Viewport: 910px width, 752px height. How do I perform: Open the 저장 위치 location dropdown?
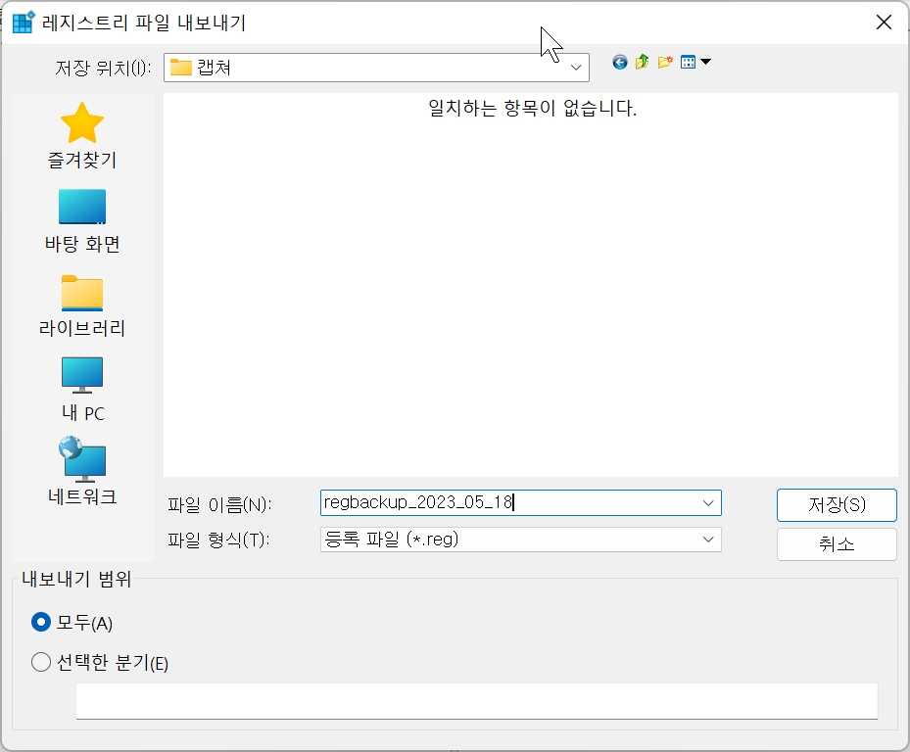coord(576,67)
